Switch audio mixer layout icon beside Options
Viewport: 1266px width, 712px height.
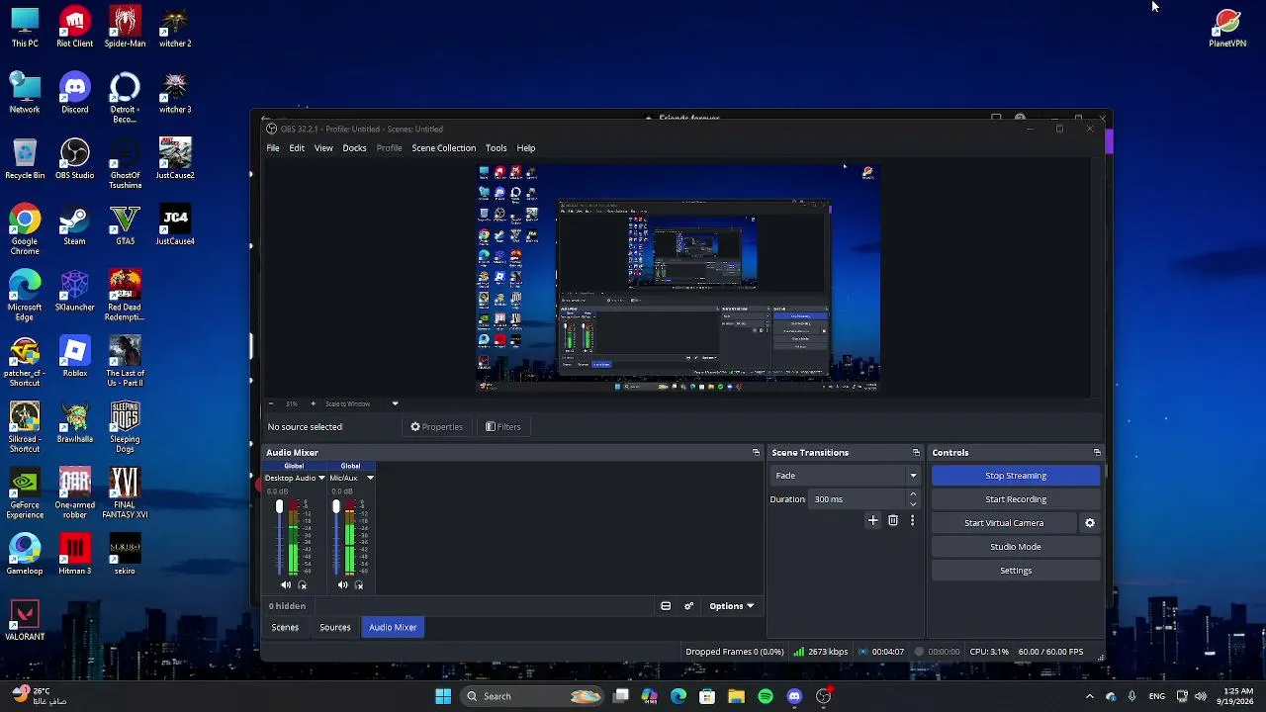coord(666,606)
